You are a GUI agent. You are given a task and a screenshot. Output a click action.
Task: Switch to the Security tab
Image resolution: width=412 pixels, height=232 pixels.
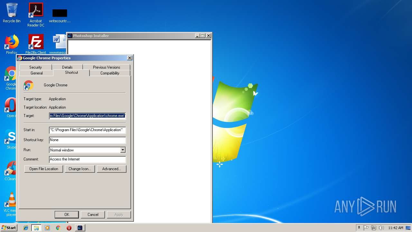pyautogui.click(x=35, y=67)
